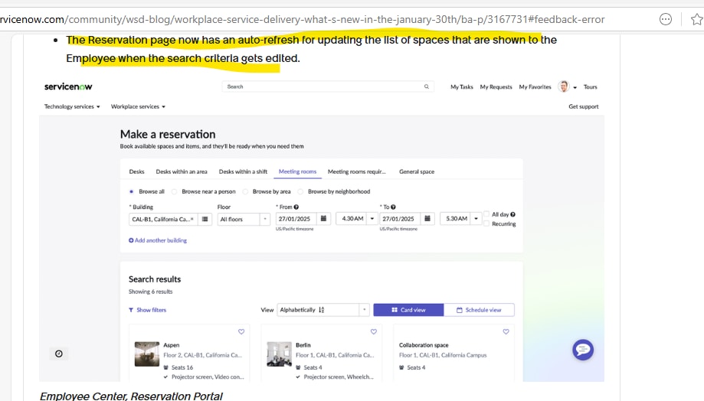Switch to Card view

click(408, 310)
